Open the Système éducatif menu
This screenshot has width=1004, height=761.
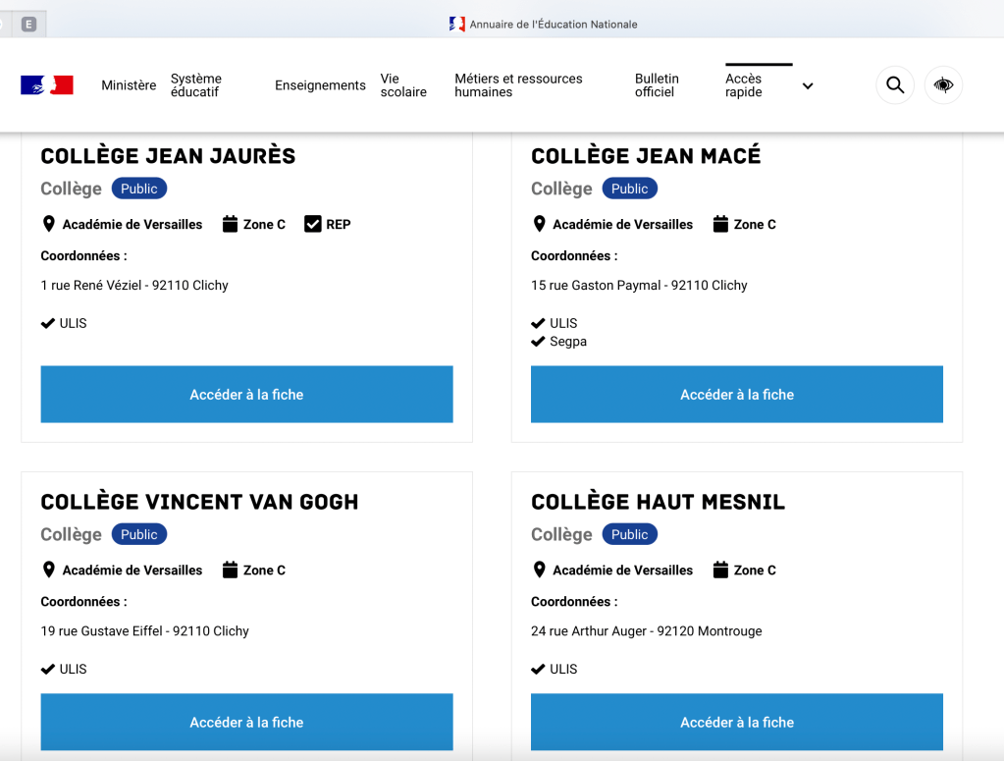[x=196, y=85]
